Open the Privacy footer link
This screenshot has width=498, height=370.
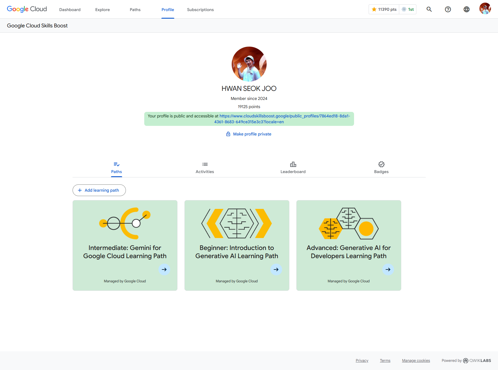pos(362,361)
